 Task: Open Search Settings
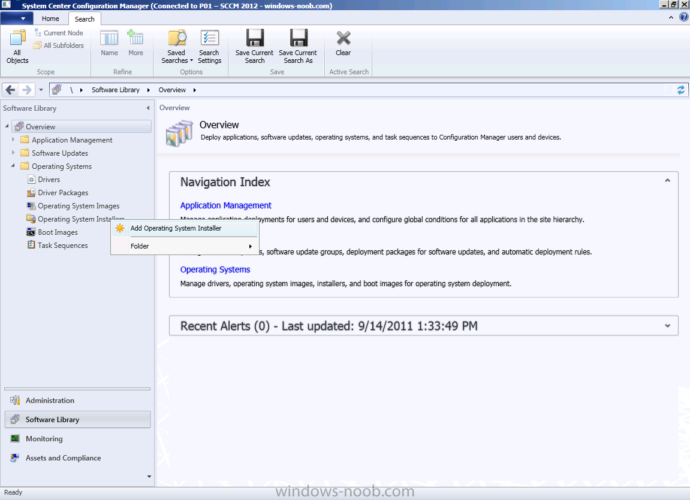tap(209, 47)
